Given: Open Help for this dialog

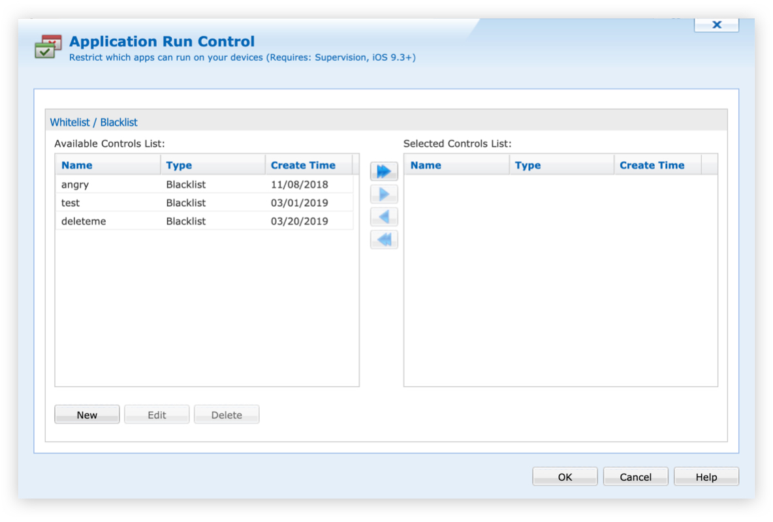Looking at the screenshot, I should 706,477.
